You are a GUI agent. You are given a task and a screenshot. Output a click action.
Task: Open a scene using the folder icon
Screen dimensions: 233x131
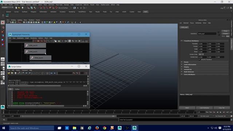pyautogui.click(x=19, y=8)
